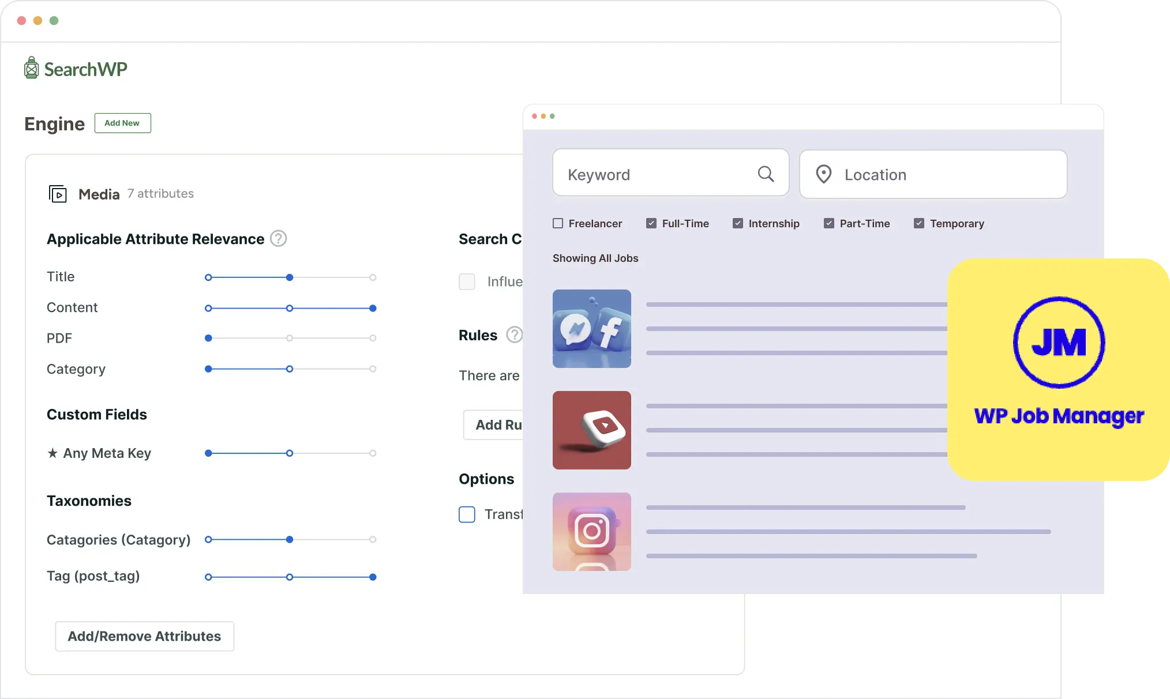1170x699 pixels.
Task: Toggle the checkbox under Options
Action: [467, 514]
